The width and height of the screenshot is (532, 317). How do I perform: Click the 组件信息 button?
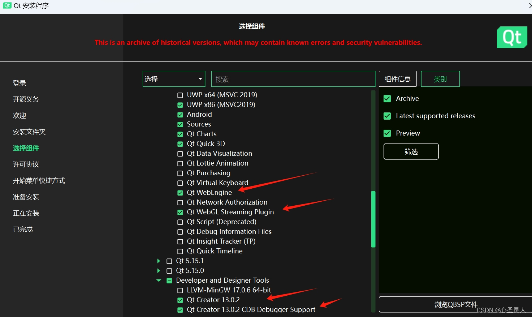[398, 79]
